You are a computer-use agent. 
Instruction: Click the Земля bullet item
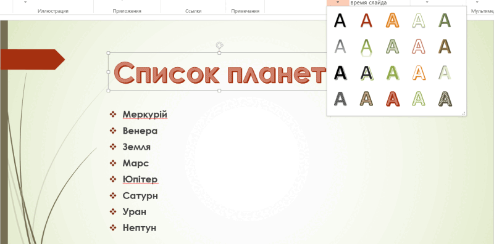click(136, 147)
